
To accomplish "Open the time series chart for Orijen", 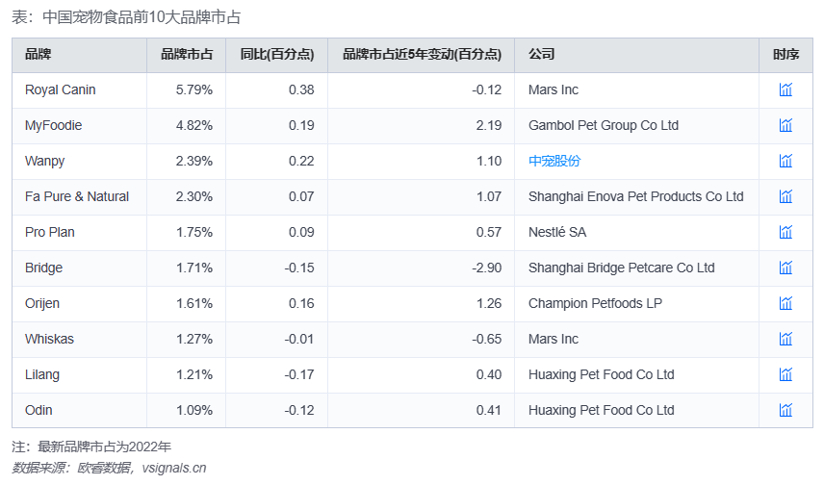I will point(785,303).
